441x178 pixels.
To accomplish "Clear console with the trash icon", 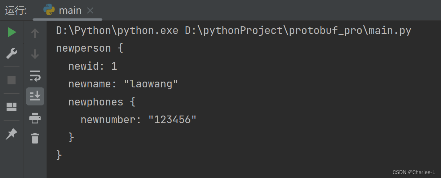I will 35,138.
